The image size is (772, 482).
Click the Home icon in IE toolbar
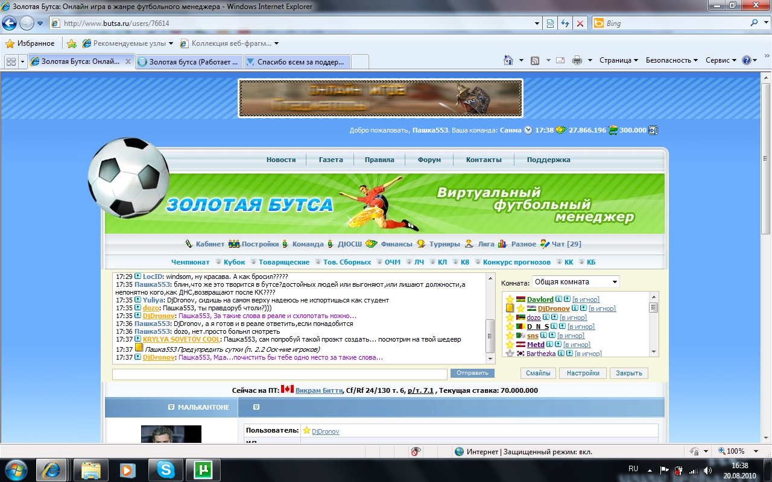[508, 60]
